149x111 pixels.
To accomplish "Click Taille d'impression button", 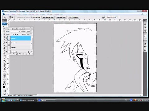I will [x=74, y=17].
